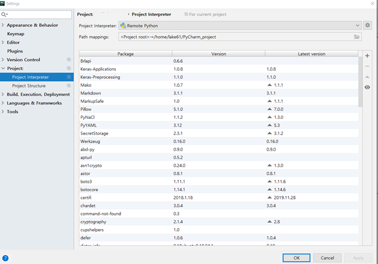Select the PyYAML package row
Viewport: 378px width, 264px height.
(218, 126)
